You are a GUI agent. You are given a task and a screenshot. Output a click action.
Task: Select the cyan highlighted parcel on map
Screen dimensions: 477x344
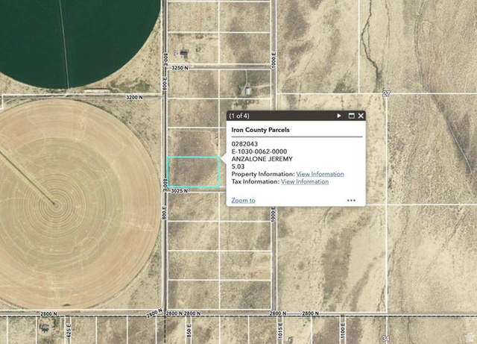[x=194, y=172]
